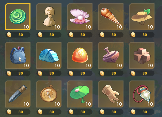Select the green swirl jade disc item
Image resolution: width=162 pixels, height=117 pixels.
pyautogui.click(x=18, y=17)
